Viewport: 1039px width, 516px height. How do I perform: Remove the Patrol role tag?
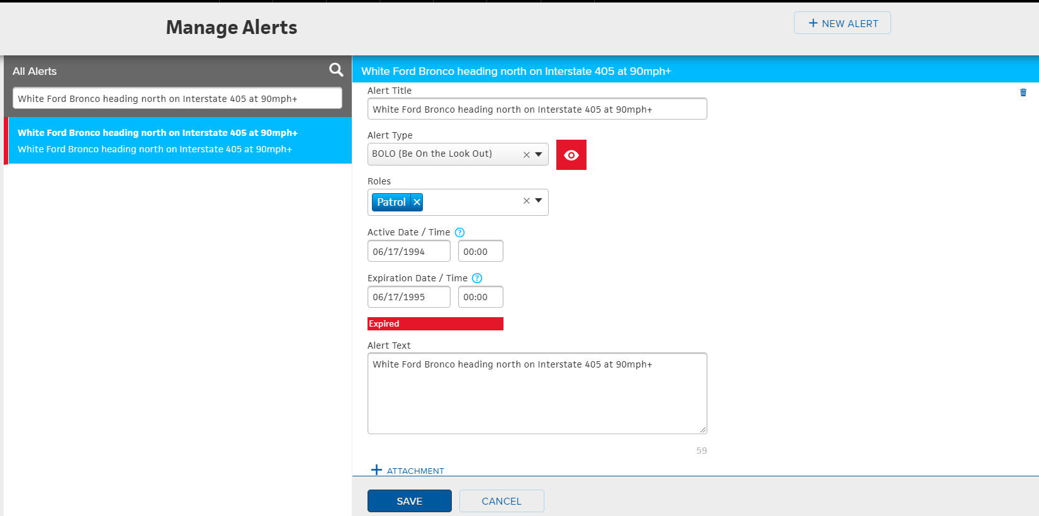(417, 202)
